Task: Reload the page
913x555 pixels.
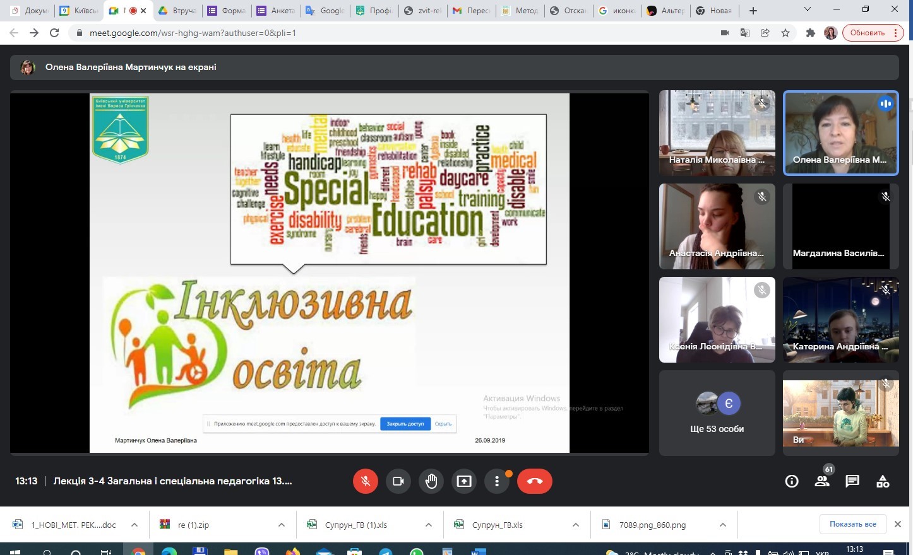Action: click(54, 33)
